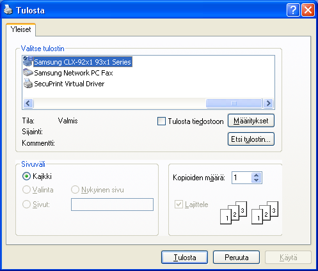The image size is (318, 271).
Task: Toggle the Lajittele checkbox
Action: pos(179,204)
